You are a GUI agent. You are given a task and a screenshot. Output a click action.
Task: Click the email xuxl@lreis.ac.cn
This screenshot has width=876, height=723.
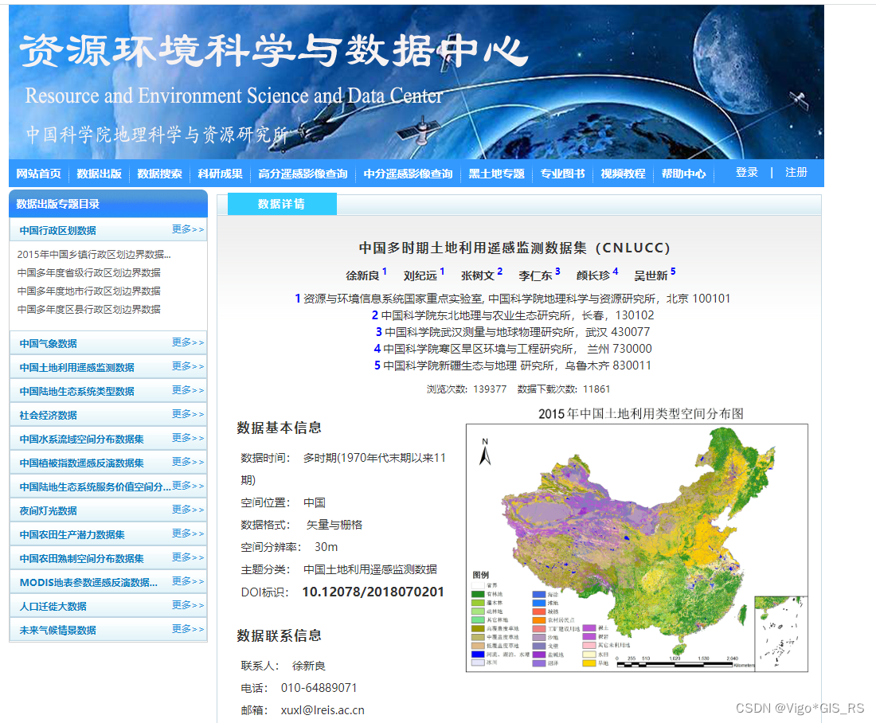click(x=323, y=710)
